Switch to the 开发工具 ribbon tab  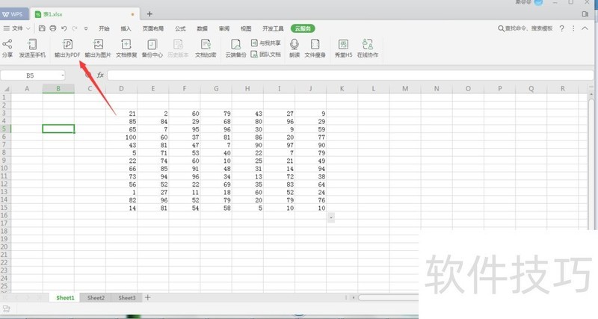click(x=273, y=28)
